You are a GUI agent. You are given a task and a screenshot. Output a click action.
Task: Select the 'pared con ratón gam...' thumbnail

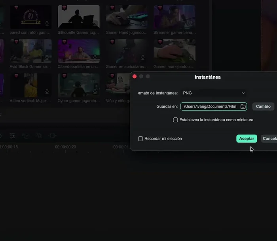click(x=31, y=17)
